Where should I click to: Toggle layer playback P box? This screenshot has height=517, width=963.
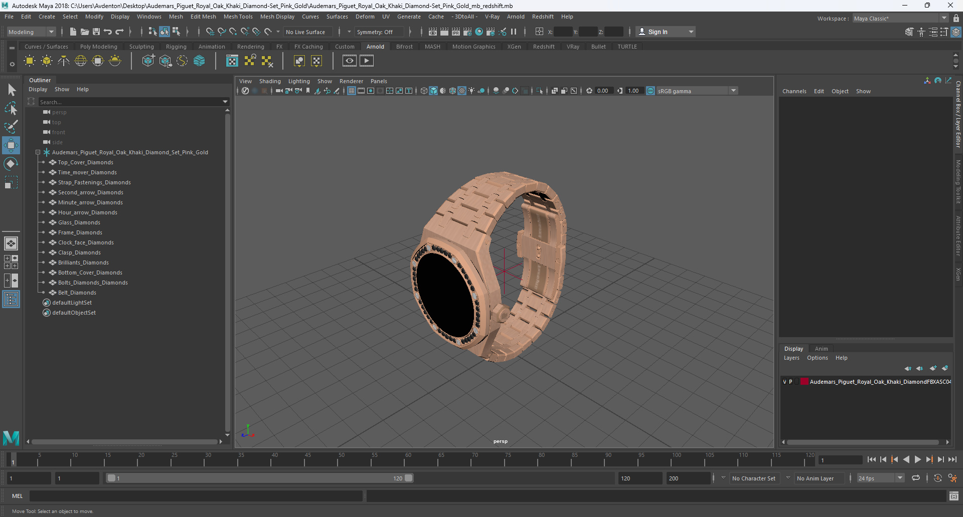point(790,382)
